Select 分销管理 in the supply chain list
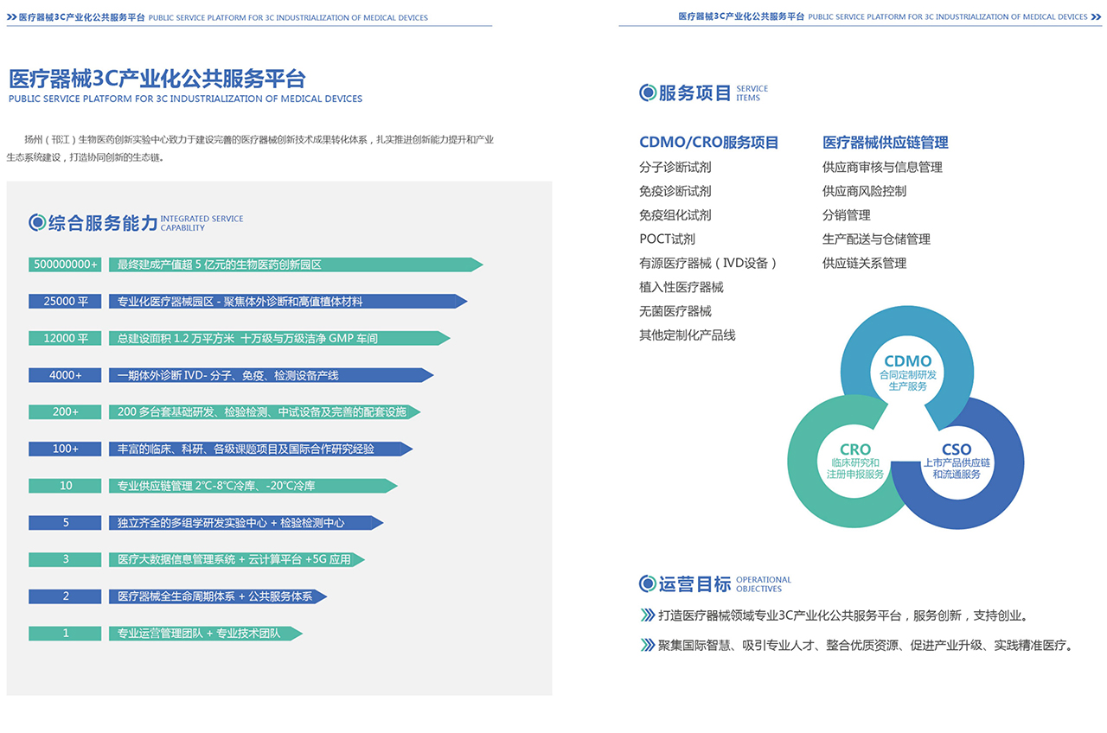 tap(847, 215)
